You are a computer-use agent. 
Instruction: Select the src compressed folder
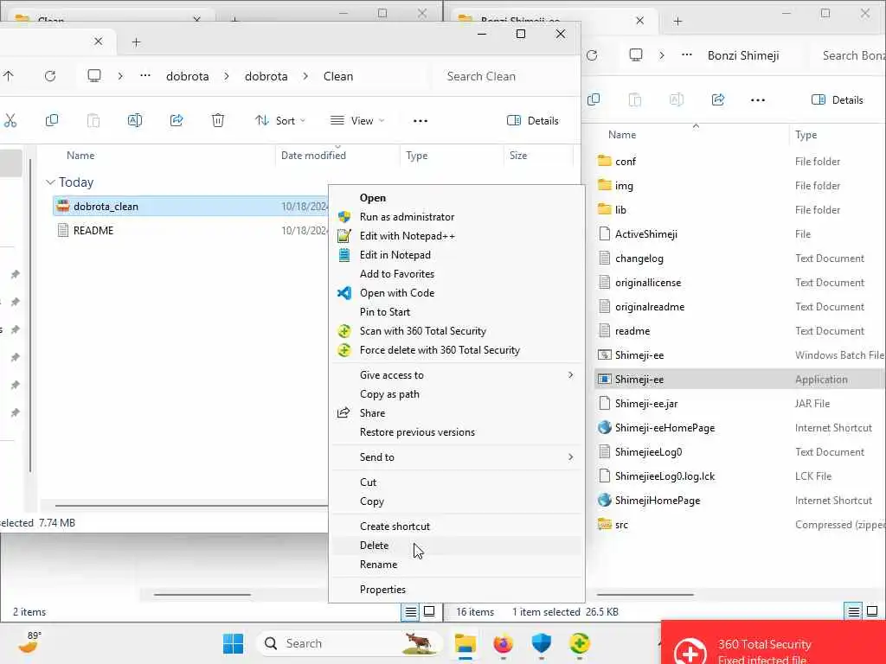pyautogui.click(x=621, y=525)
